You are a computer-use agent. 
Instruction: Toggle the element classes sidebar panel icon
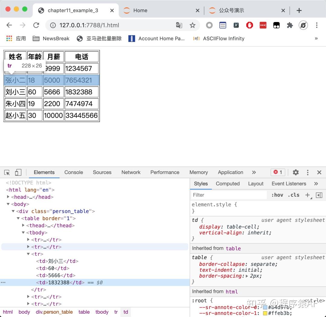tap(319, 195)
